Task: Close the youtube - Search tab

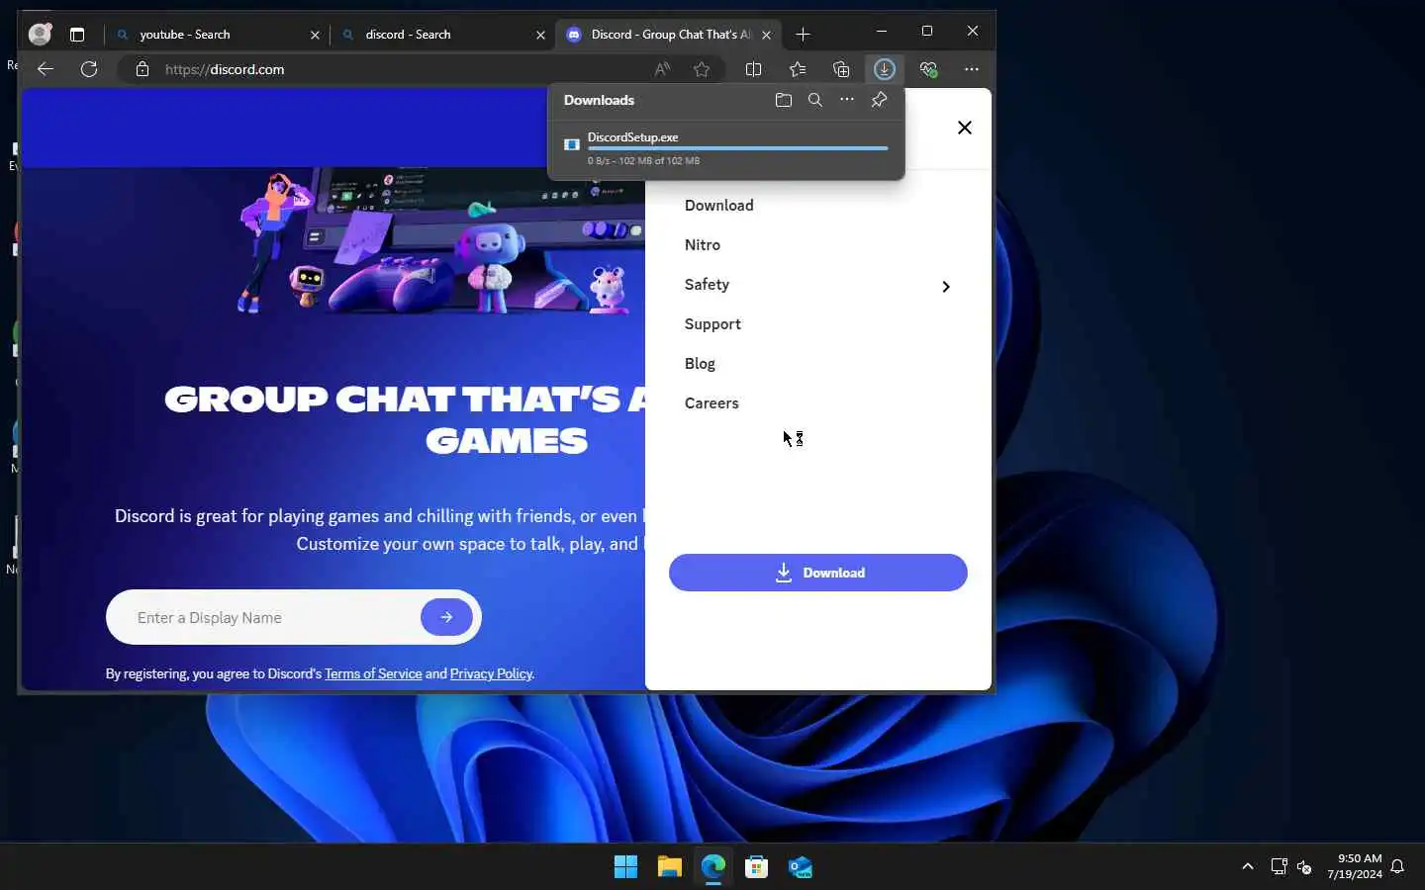Action: point(315,35)
